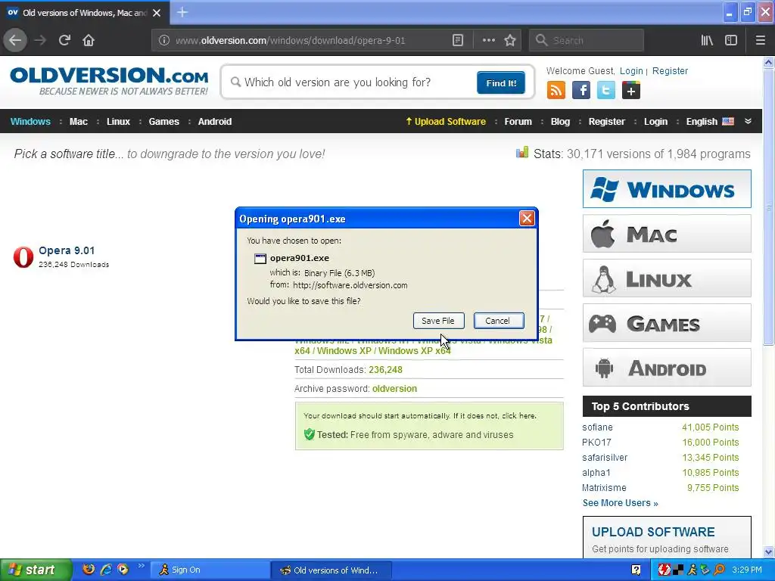Click the Mac platform banner
Screen dimensions: 775x581
(x=667, y=234)
